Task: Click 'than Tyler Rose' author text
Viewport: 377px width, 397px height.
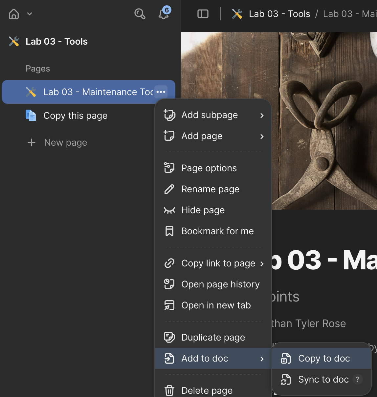Action: 309,324
